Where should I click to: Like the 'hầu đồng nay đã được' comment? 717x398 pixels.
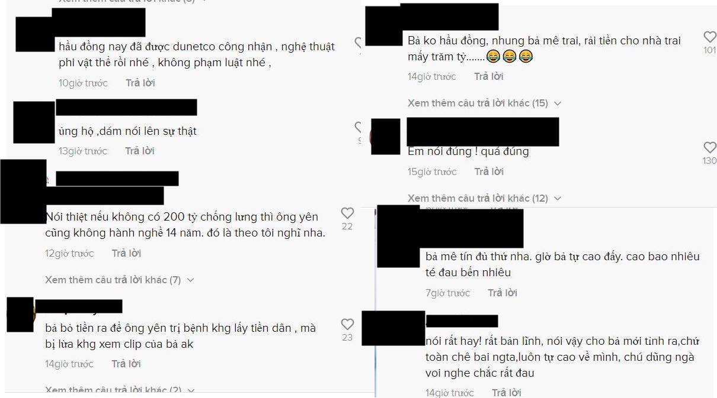click(358, 43)
